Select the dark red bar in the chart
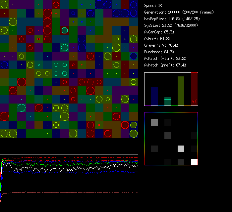 coord(194,86)
